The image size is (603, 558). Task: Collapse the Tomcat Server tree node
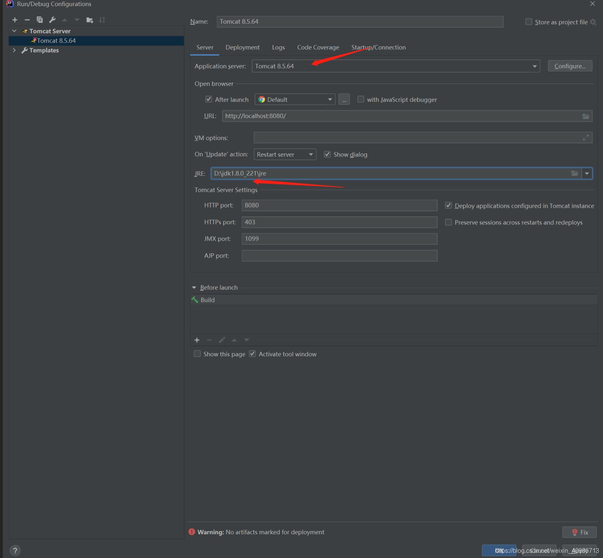click(x=15, y=31)
